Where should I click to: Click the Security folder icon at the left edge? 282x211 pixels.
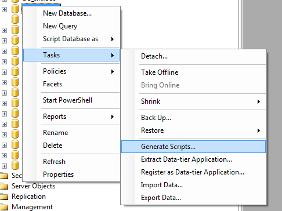tap(4, 176)
